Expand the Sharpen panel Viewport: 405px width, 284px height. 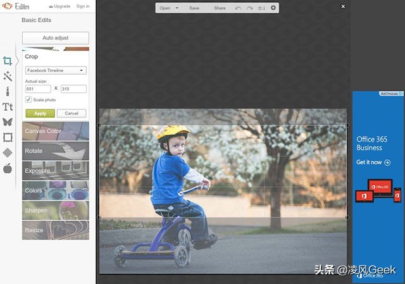tap(56, 211)
